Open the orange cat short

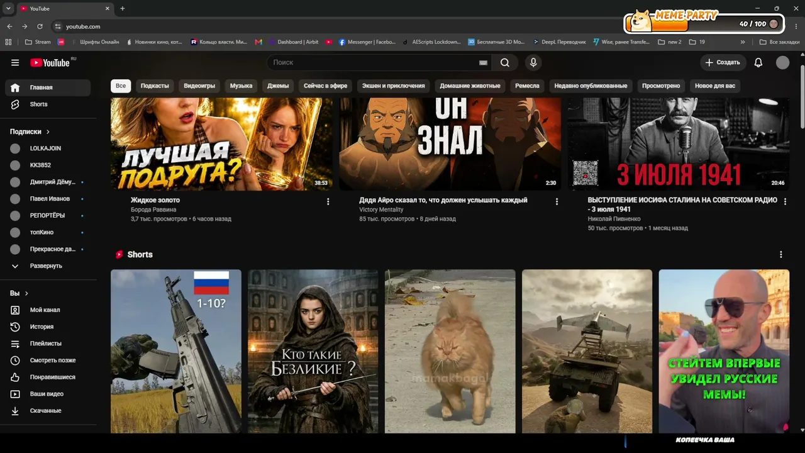coord(450,351)
